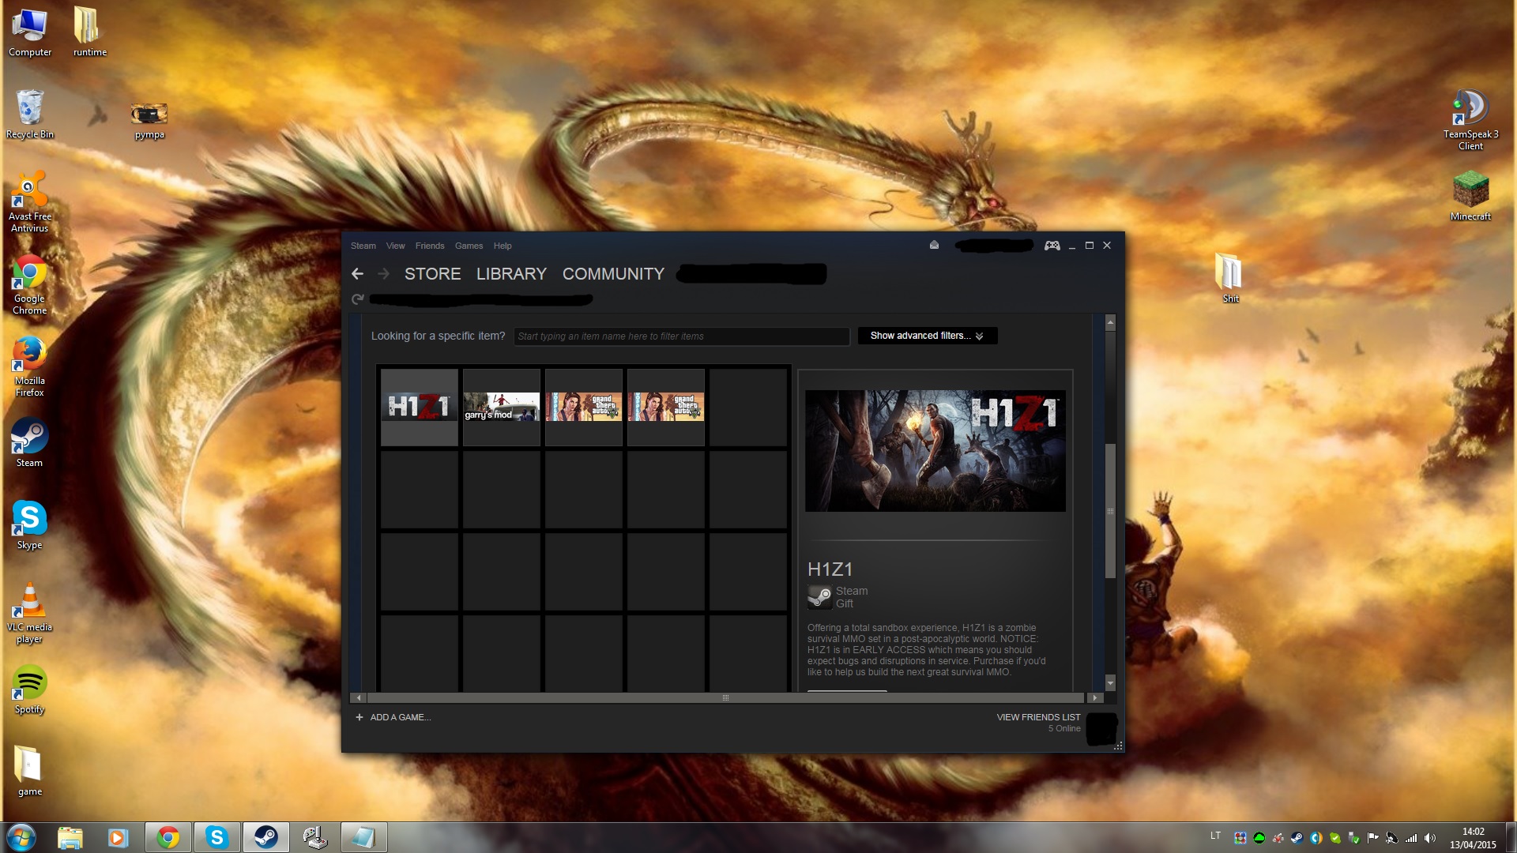The height and width of the screenshot is (853, 1517).
Task: Open Chrome from the taskbar
Action: (168, 837)
